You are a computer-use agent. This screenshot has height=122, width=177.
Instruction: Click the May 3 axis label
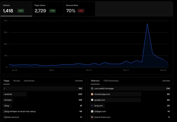pos(52,70)
